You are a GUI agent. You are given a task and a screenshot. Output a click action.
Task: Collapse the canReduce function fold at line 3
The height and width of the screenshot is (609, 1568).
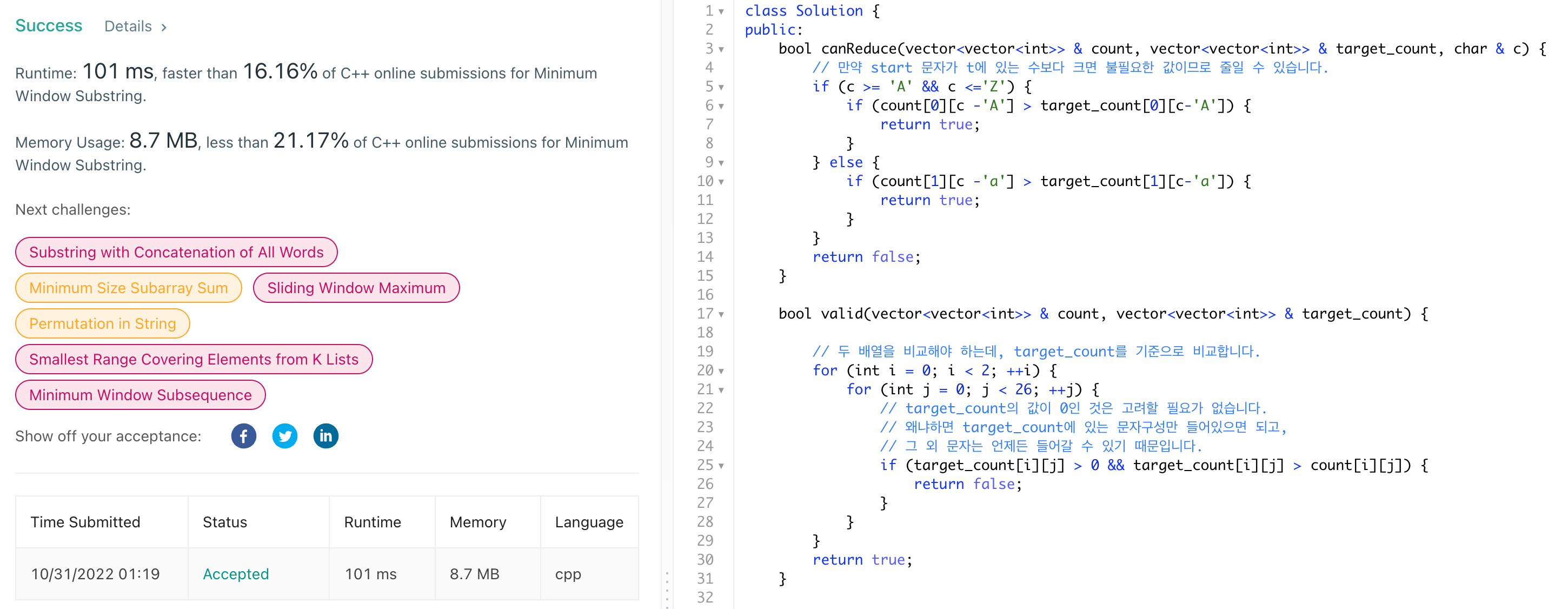click(721, 49)
